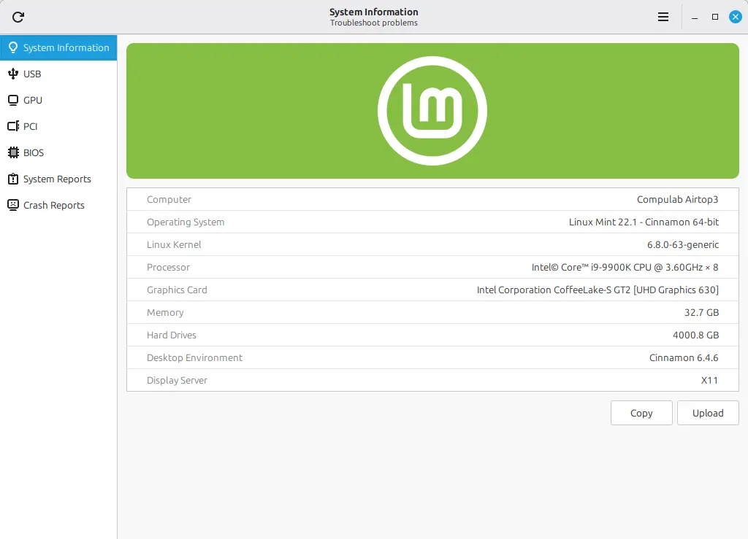Select the Operating System row

[432, 222]
